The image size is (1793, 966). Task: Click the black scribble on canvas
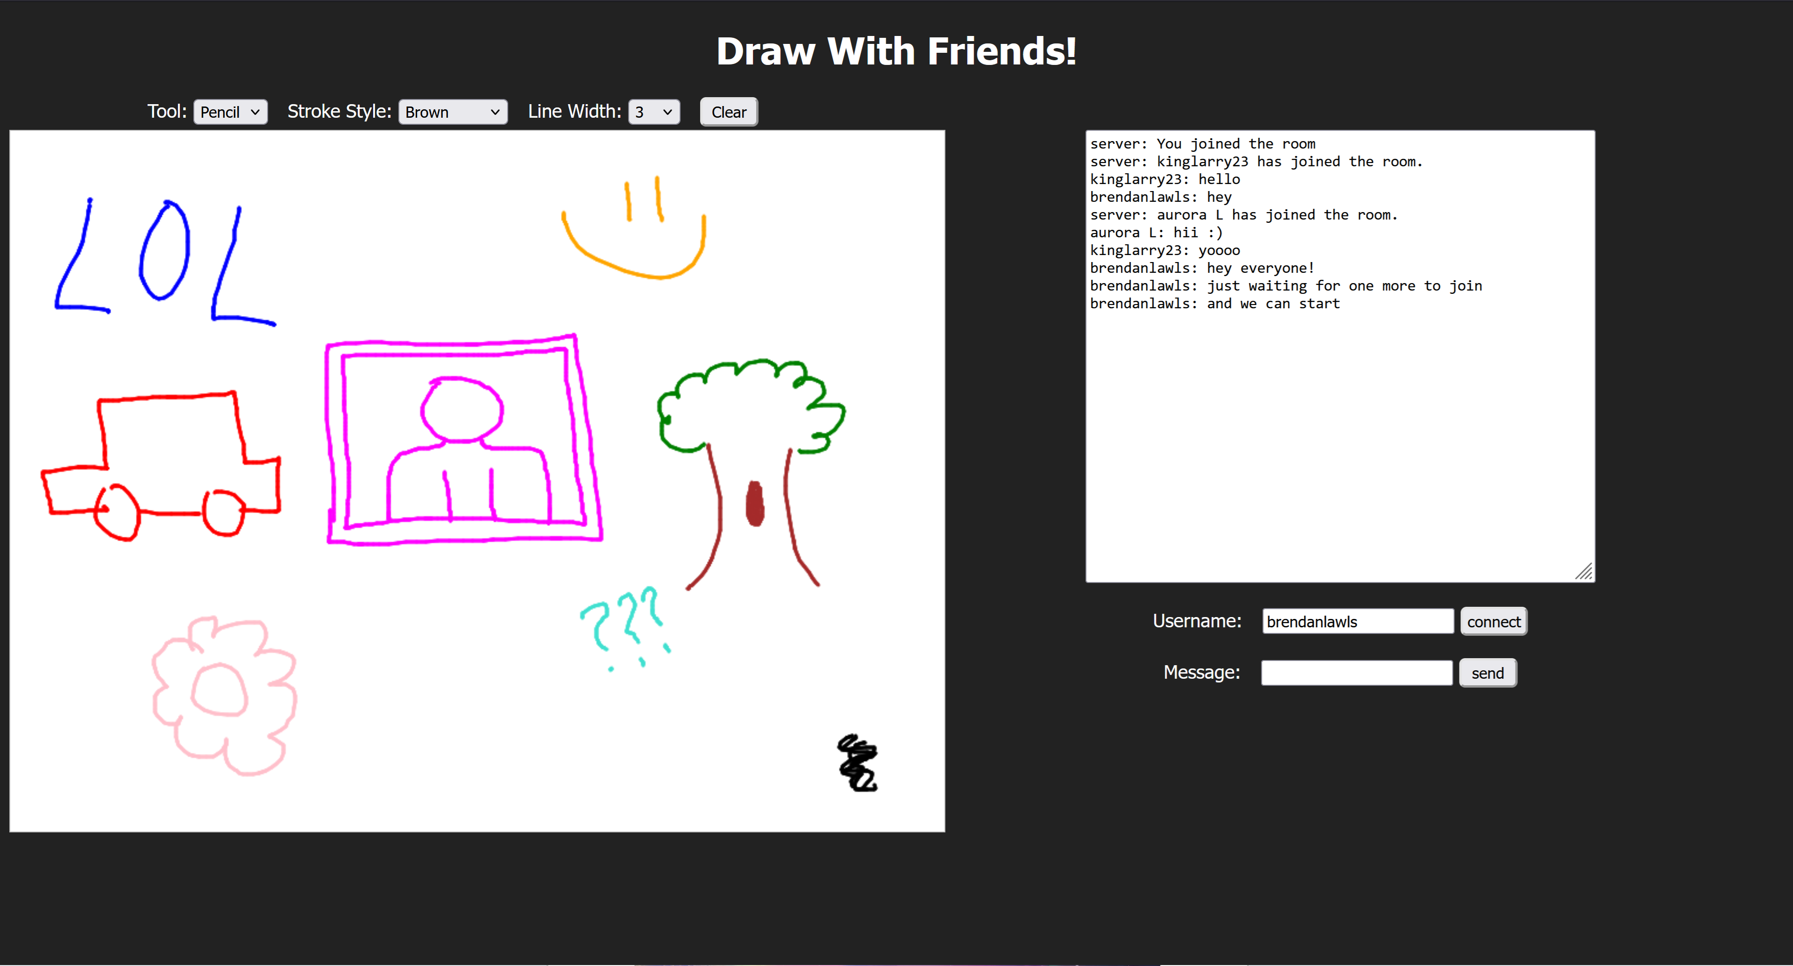pos(858,763)
